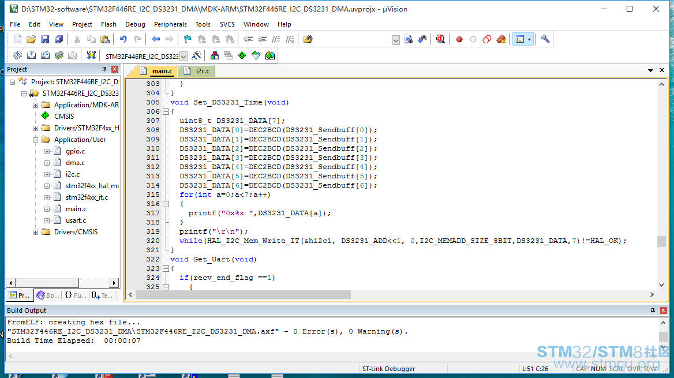Screen dimensions: 674x378
Task: Click the Save All icon
Action: point(59,39)
